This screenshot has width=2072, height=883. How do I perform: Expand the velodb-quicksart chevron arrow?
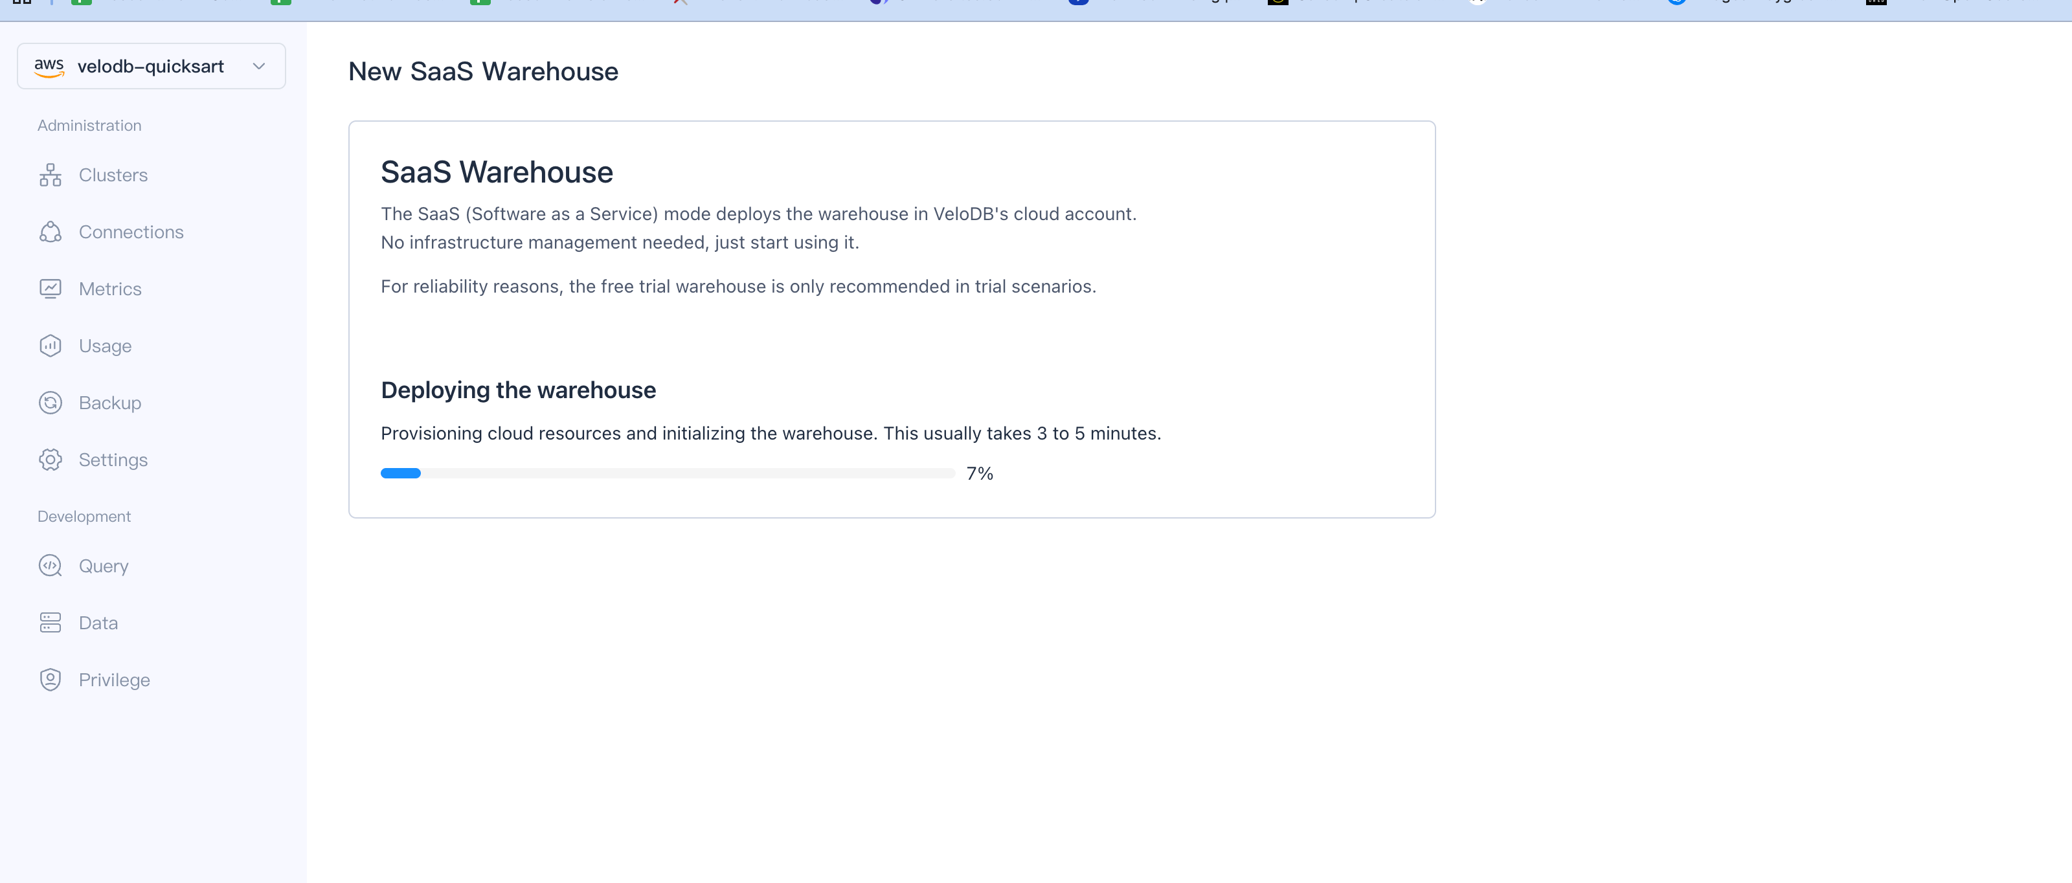(259, 67)
